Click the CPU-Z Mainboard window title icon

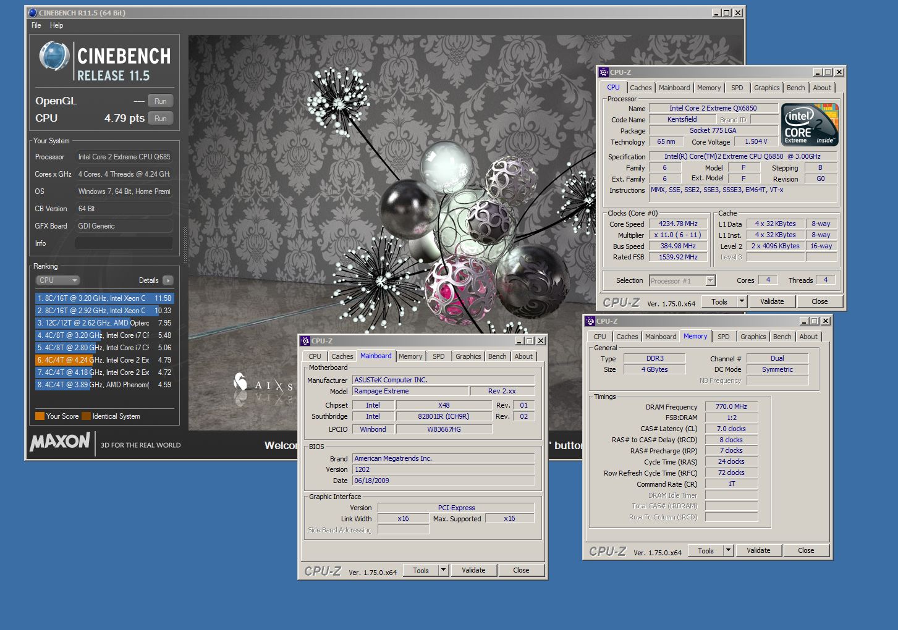pos(305,341)
